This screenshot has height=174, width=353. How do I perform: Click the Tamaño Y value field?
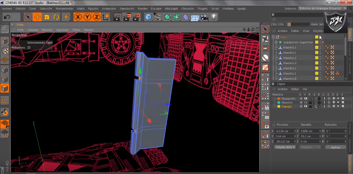[x=310, y=136]
